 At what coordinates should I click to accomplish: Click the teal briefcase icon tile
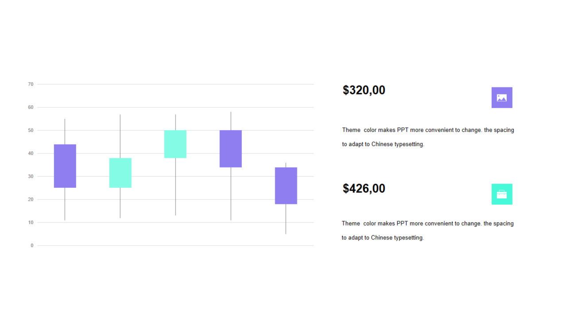tap(502, 194)
